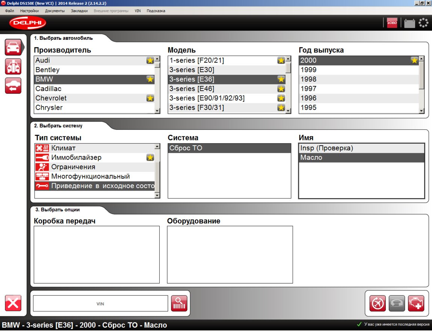Click the Иммобилайзер key icon
This screenshot has width=432, height=331.
[x=42, y=157]
